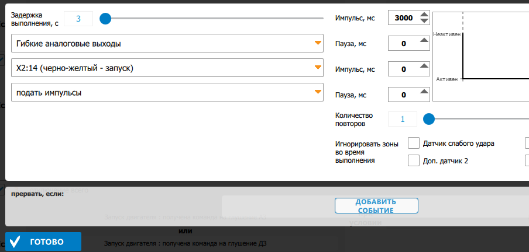Screen dimensions: 529x252
Task: Click down arrow of first Импульс stepper
Action: pyautogui.click(x=425, y=22)
